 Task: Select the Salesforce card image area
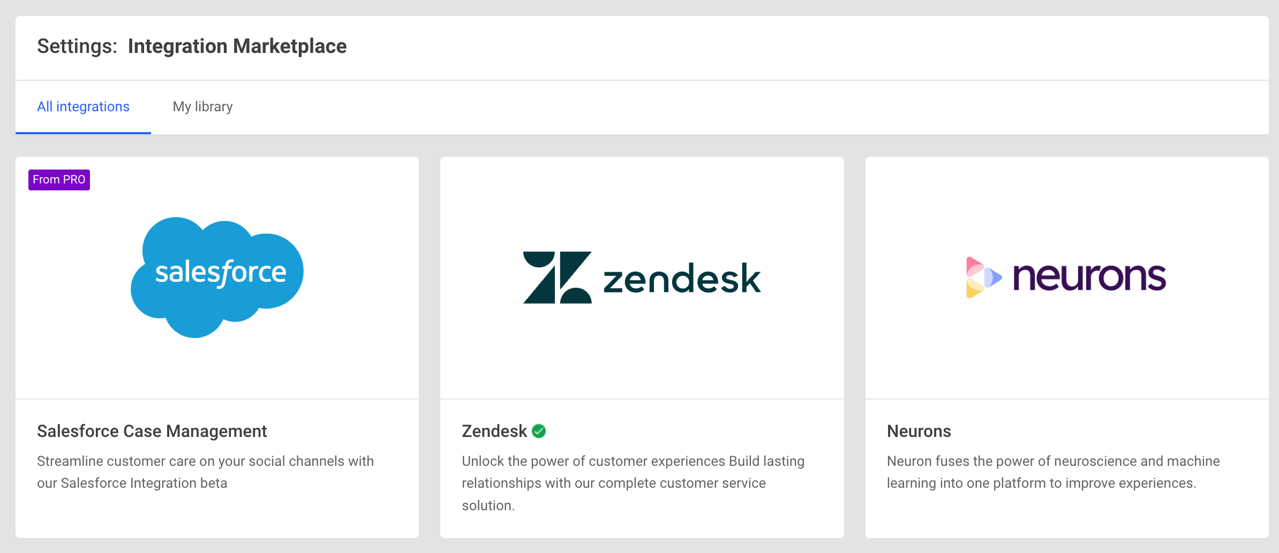point(217,278)
